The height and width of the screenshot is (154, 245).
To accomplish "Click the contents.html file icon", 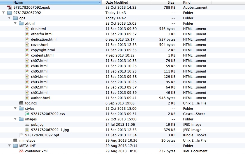I will 27,55.
